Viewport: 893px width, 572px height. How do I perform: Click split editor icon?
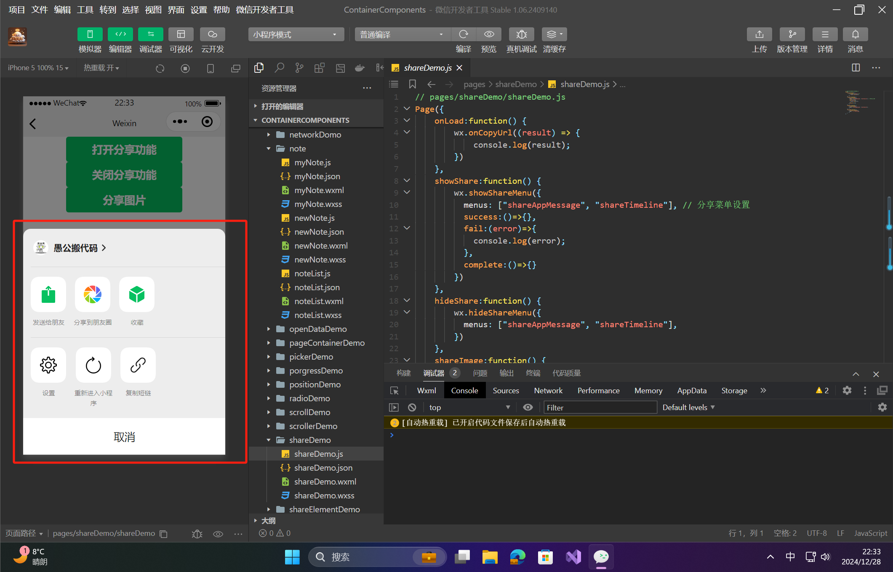tap(856, 68)
